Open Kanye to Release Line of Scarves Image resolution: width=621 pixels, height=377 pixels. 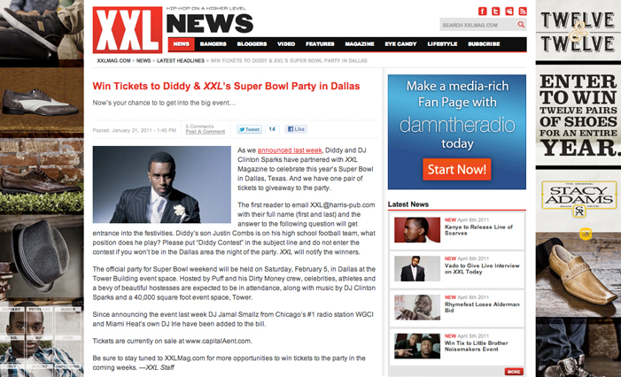(x=478, y=230)
